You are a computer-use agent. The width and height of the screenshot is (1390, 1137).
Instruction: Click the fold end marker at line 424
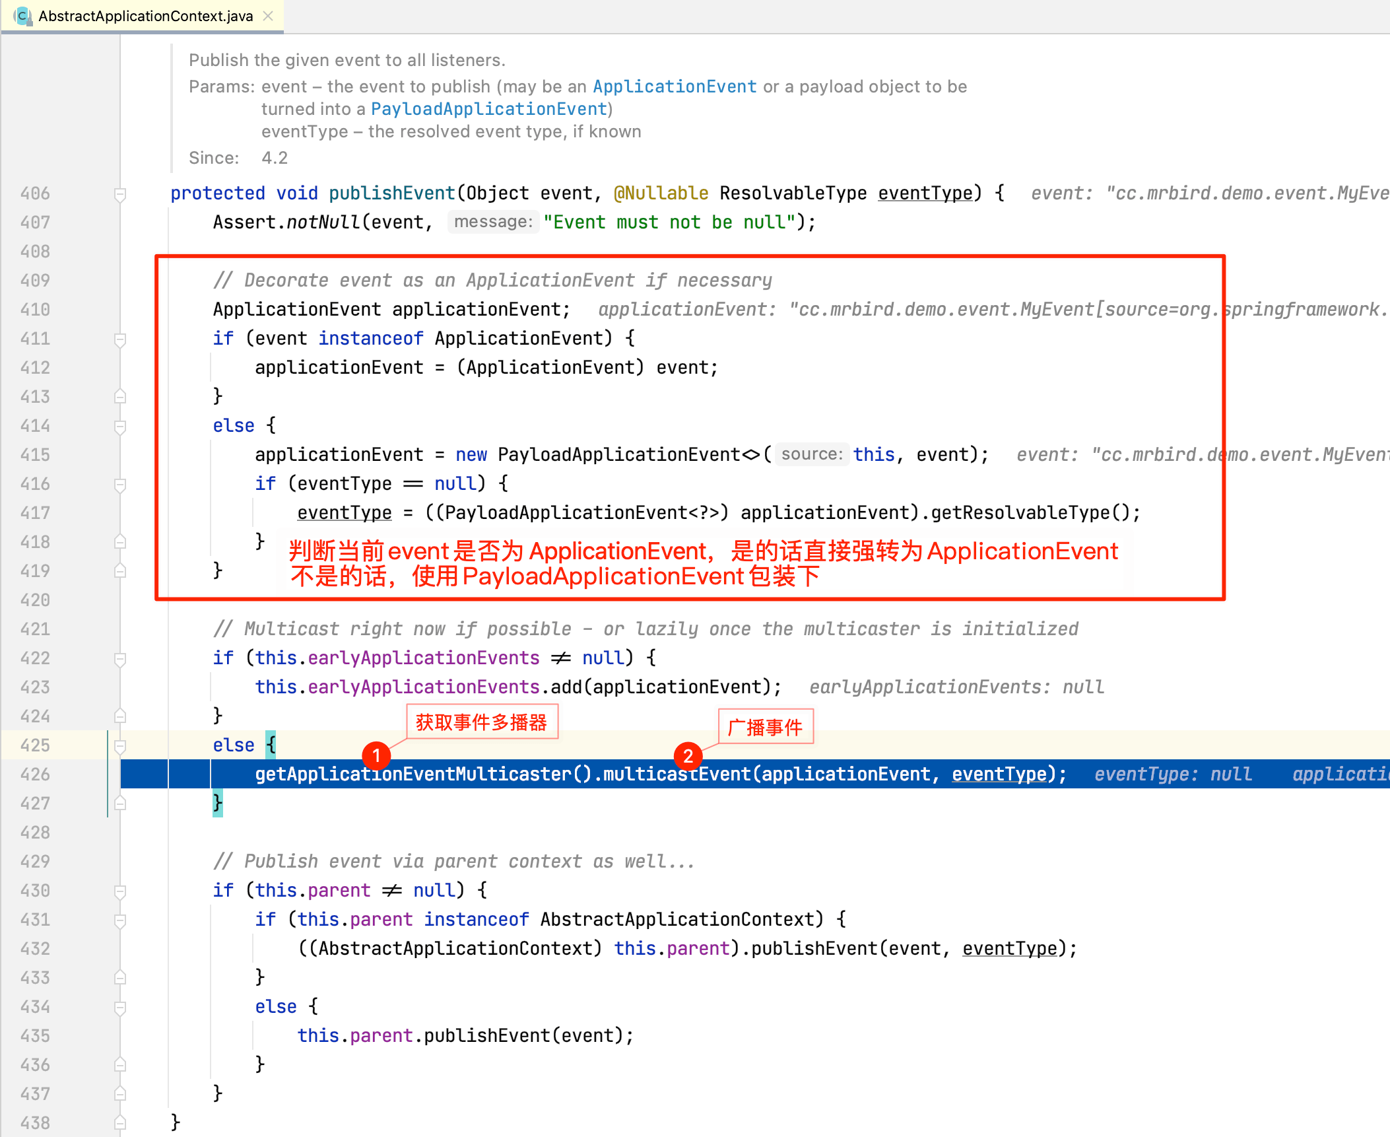[120, 716]
